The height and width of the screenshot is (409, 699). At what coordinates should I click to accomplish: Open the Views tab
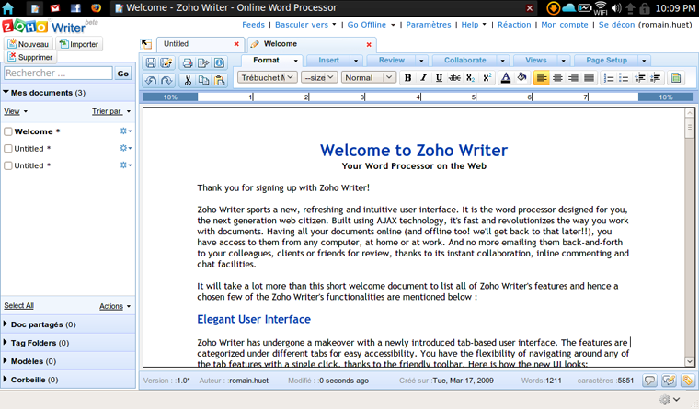click(535, 60)
